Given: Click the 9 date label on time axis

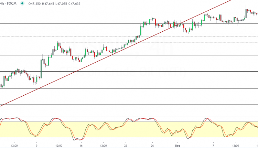Looking at the screenshot, I should 36,146.
